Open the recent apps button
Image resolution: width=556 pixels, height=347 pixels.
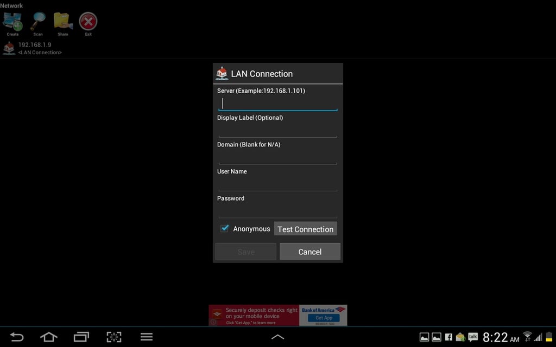pyautogui.click(x=81, y=337)
